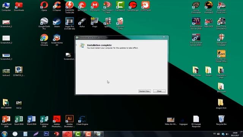Open the American Truck Simulator shortcut
The width and height of the screenshot is (243, 137).
[x=221, y=7]
